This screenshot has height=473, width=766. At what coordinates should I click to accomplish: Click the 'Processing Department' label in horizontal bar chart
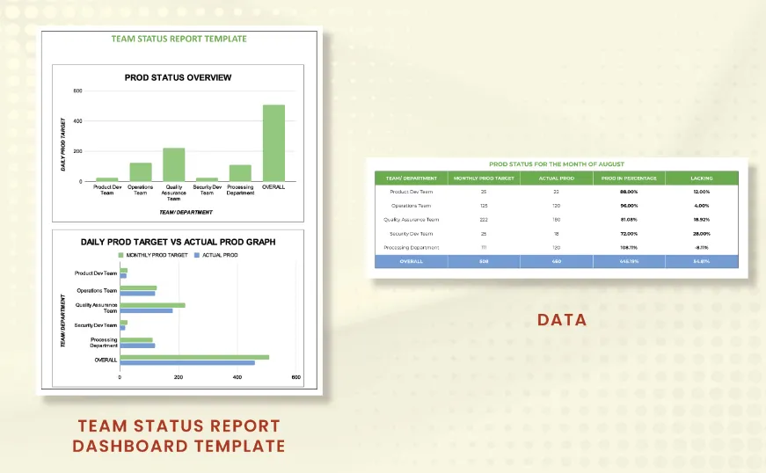click(104, 343)
